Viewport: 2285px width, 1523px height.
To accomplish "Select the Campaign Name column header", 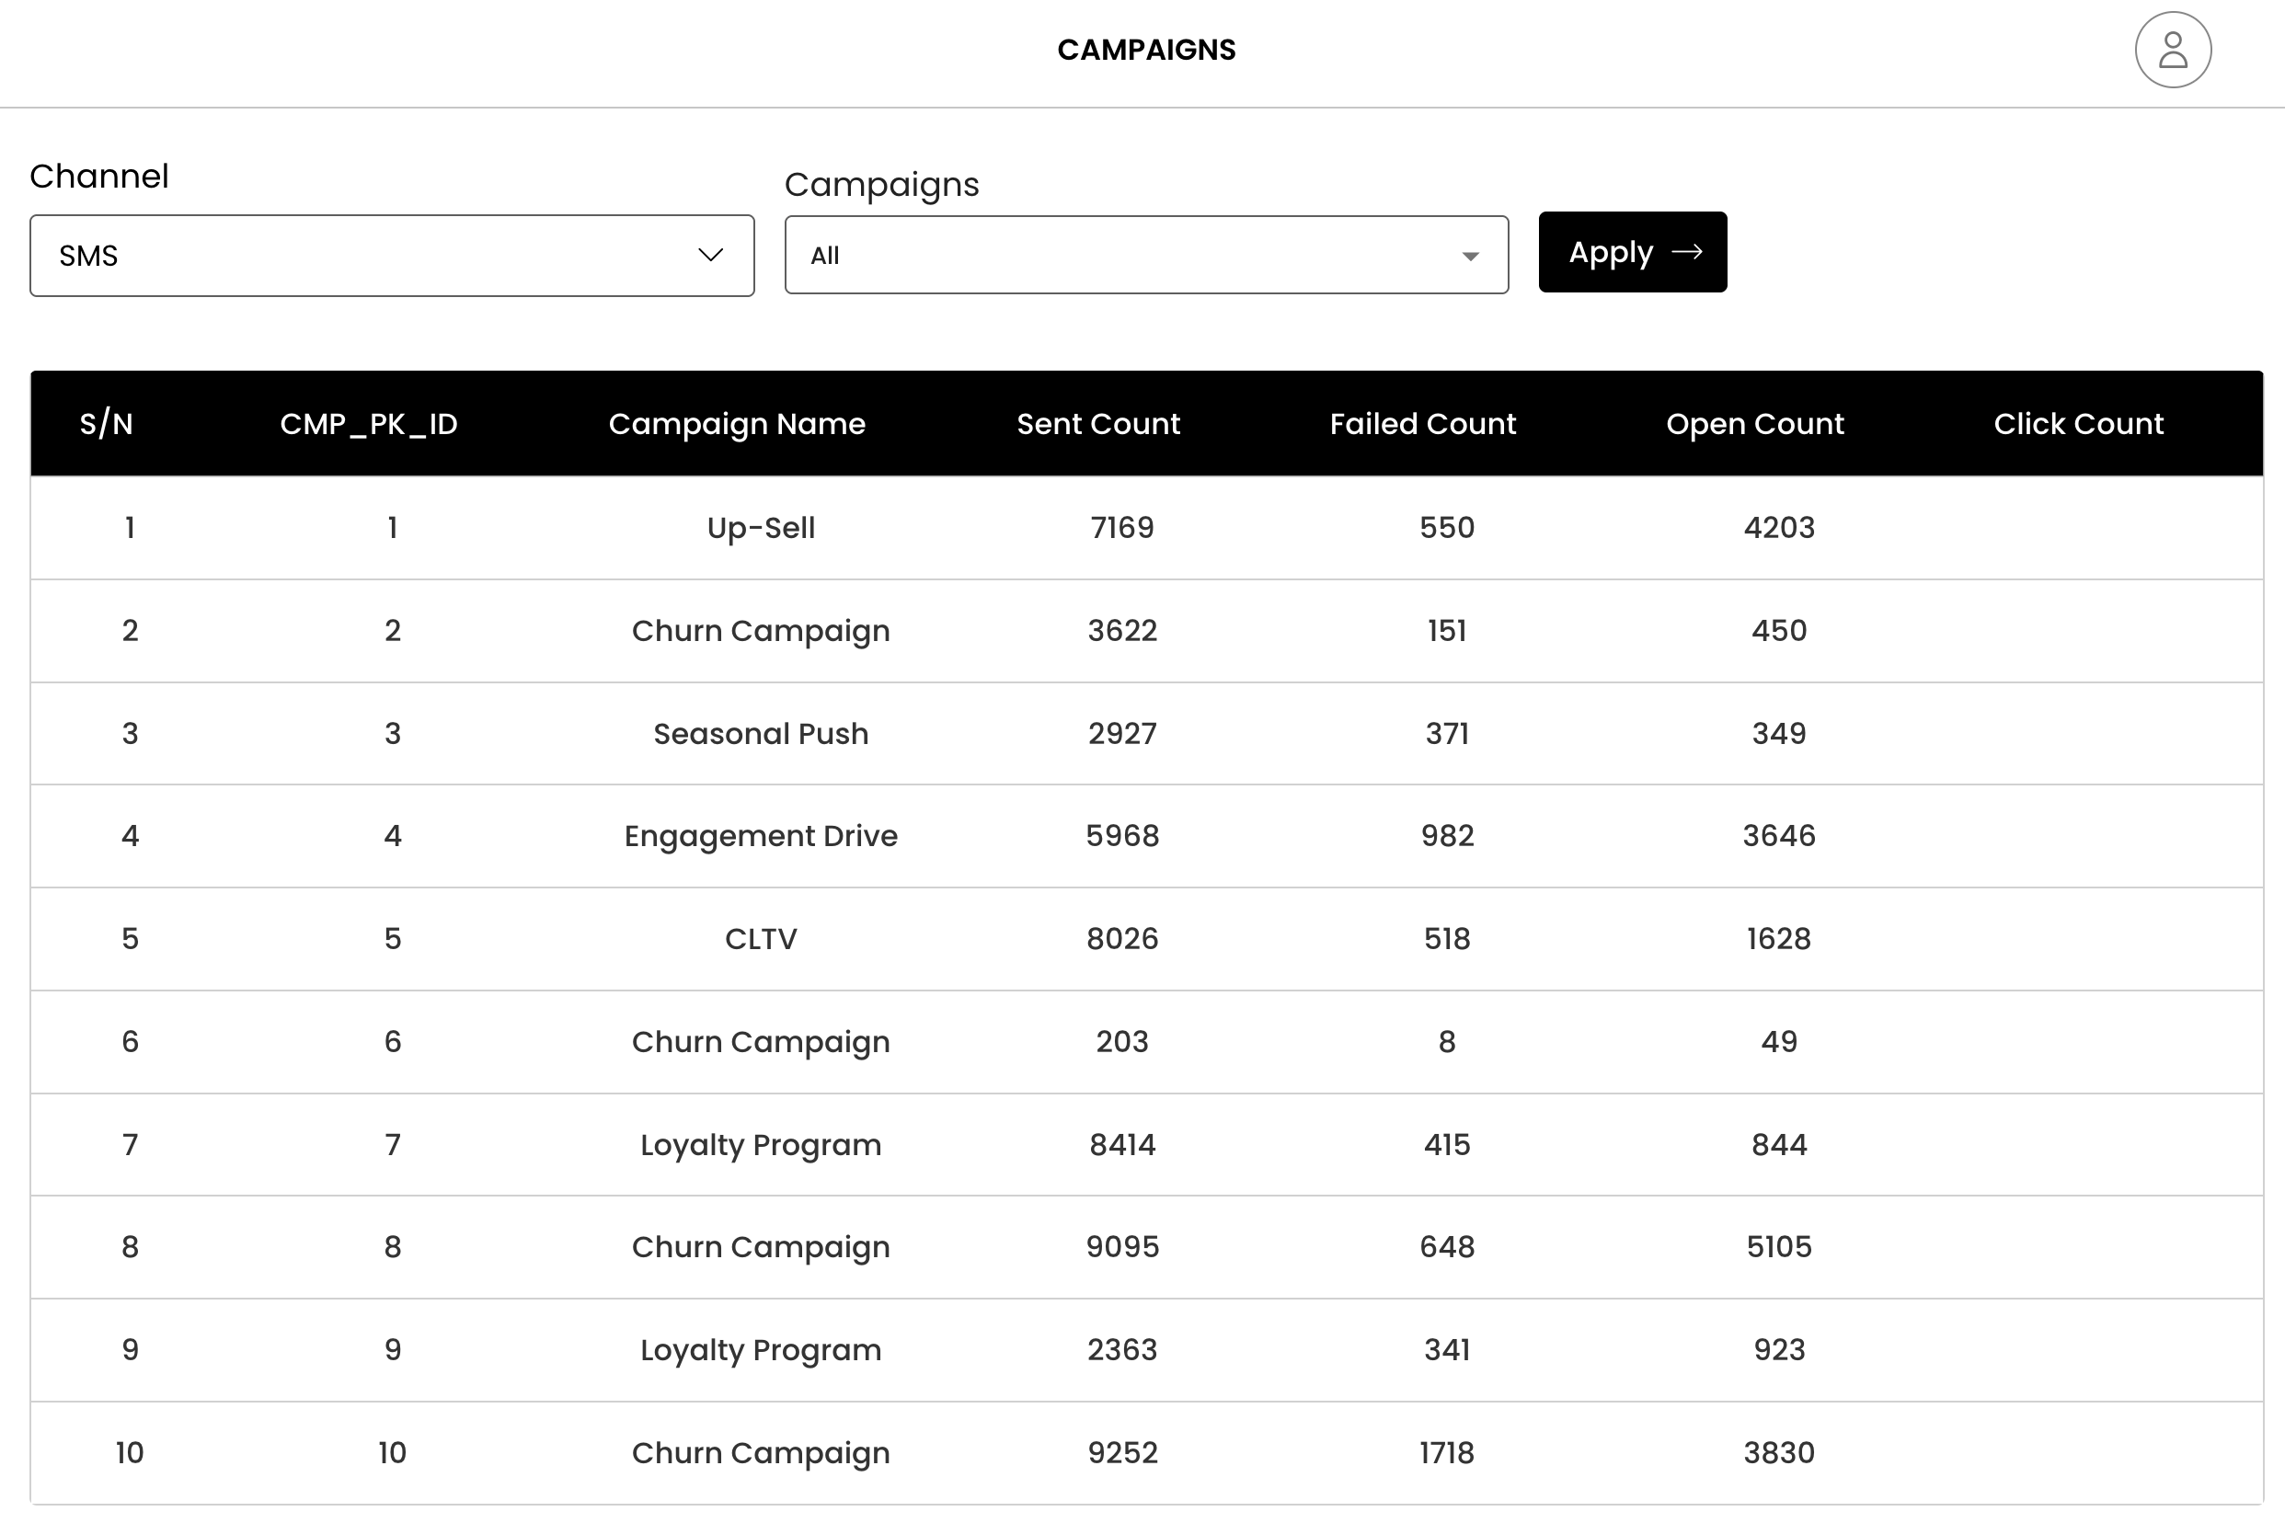I will click(737, 423).
